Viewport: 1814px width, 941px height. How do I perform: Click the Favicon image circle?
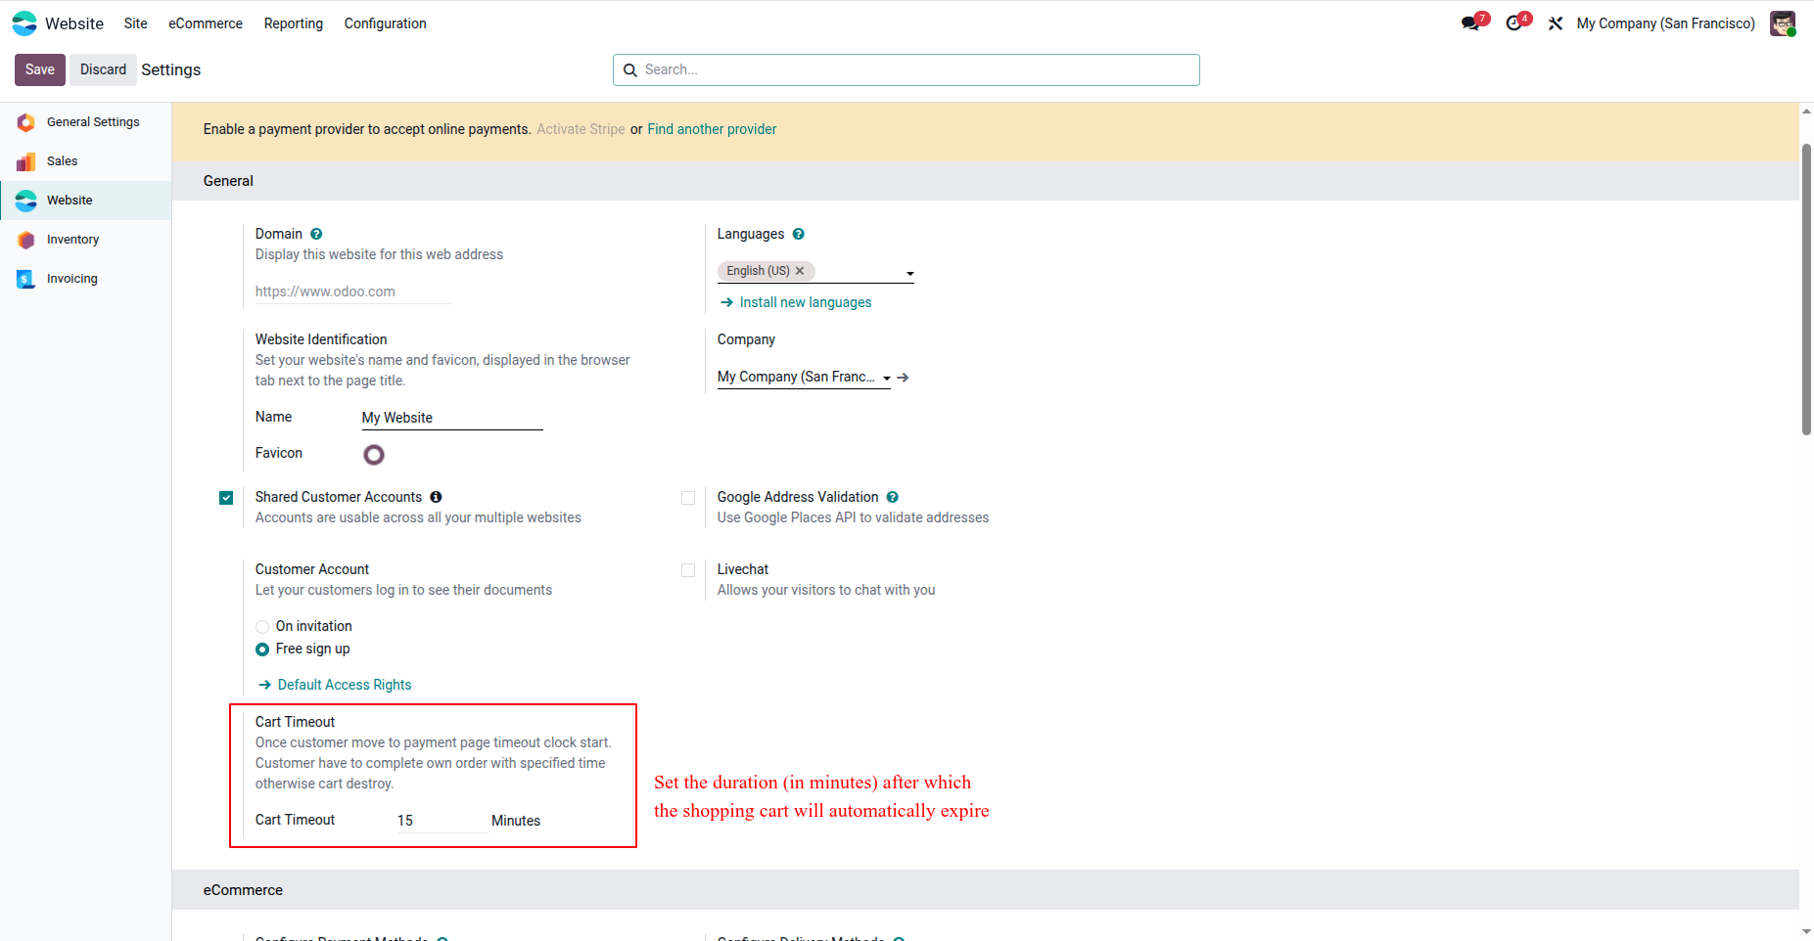tap(374, 455)
